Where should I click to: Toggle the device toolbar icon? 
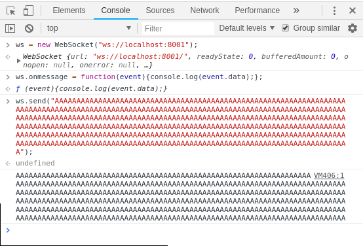pyautogui.click(x=28, y=10)
